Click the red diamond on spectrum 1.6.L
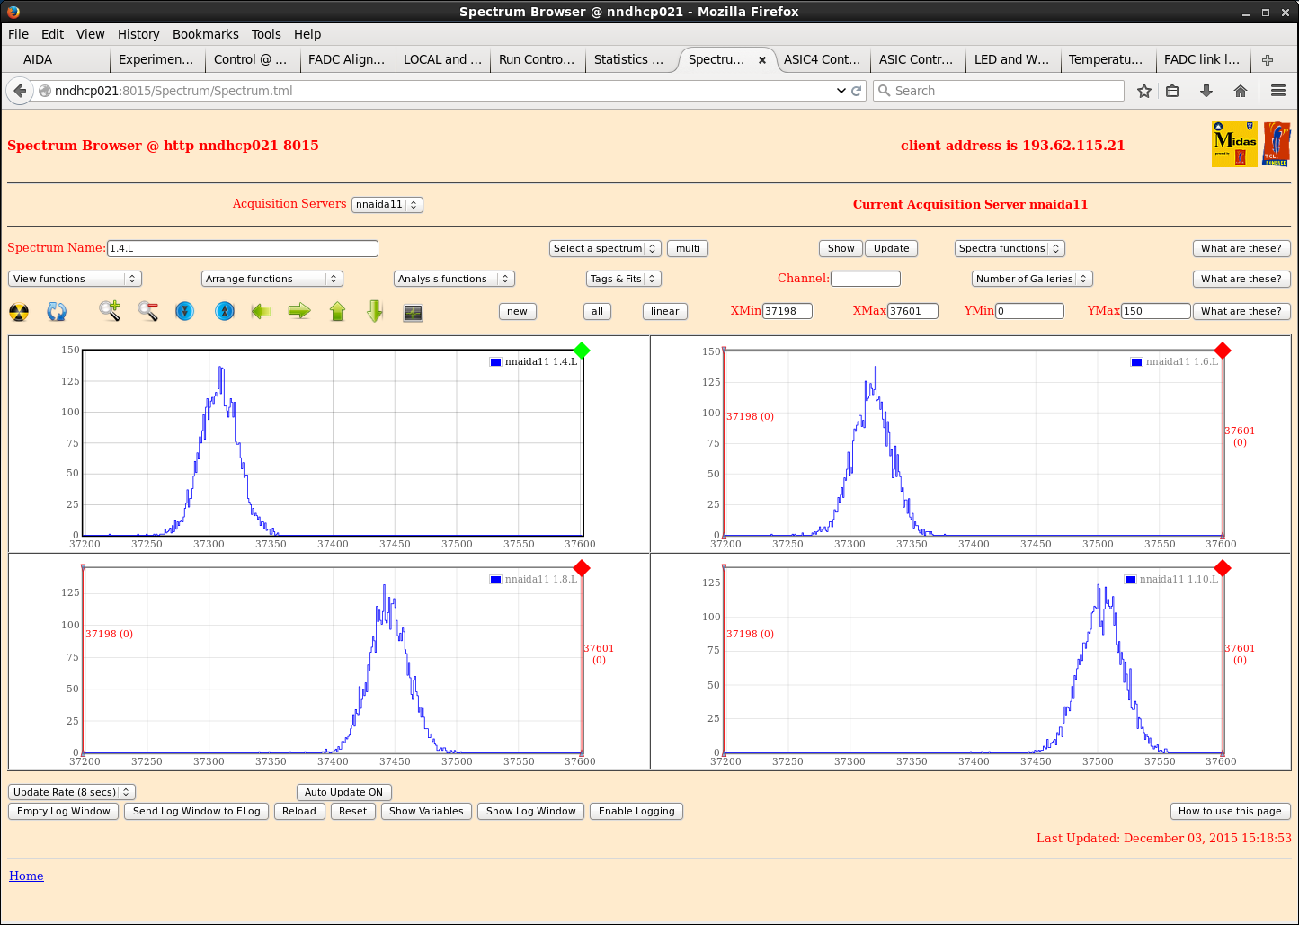This screenshot has width=1299, height=925. click(x=1223, y=351)
